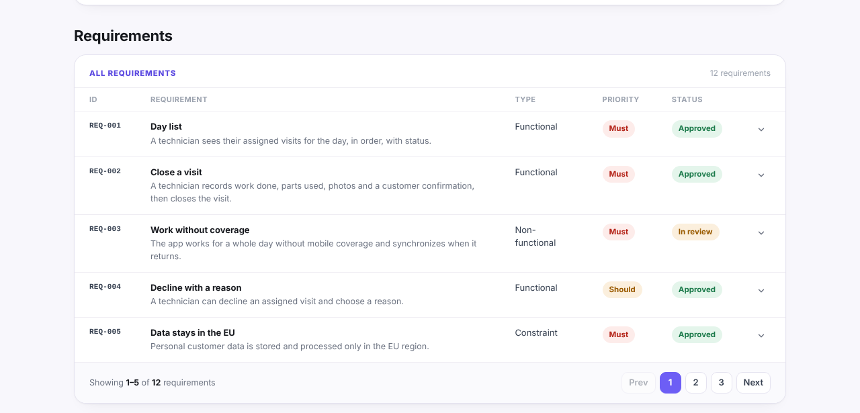Expand the REQ-002 Close a visit chevron
860x413 pixels.
coord(761,175)
